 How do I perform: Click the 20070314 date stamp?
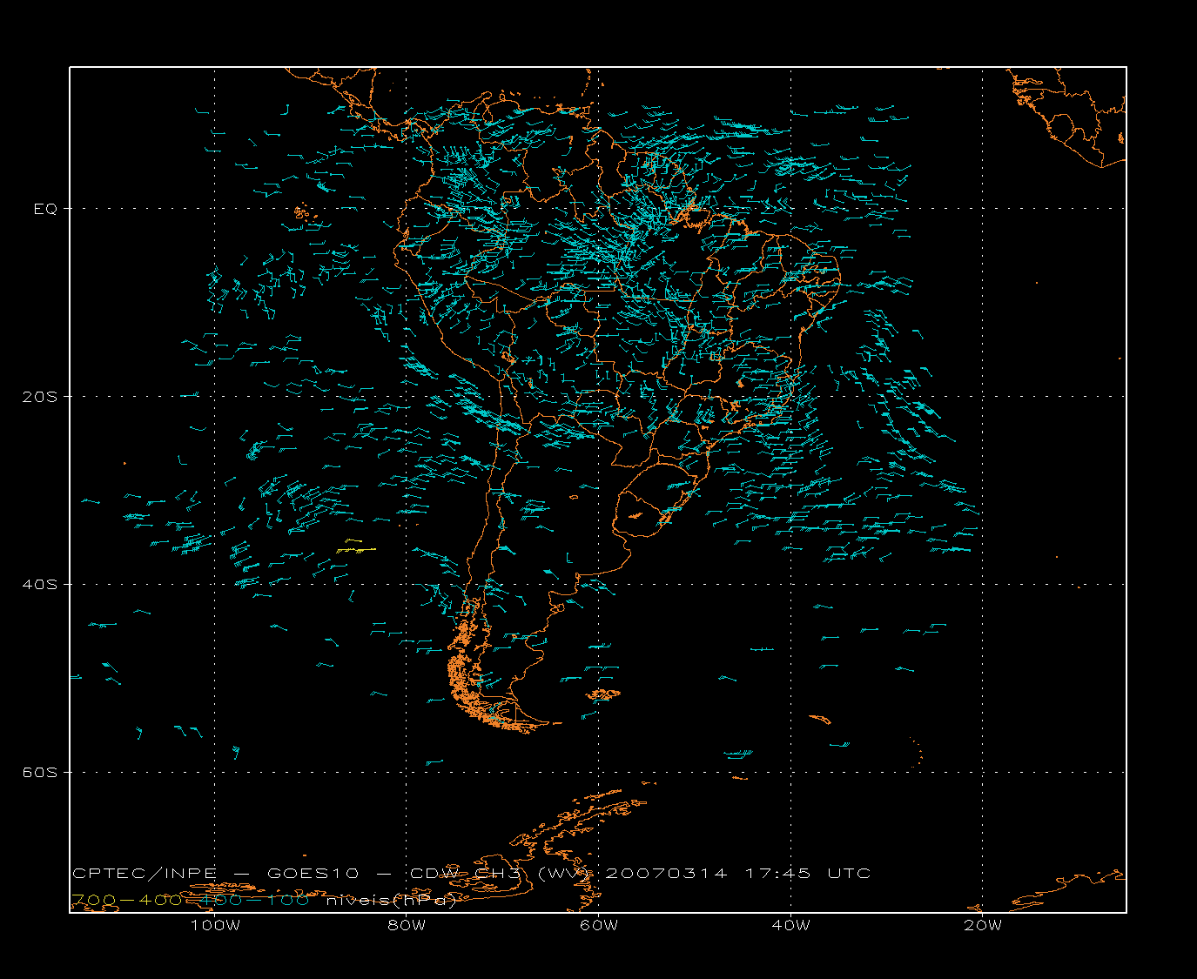pyautogui.click(x=666, y=874)
